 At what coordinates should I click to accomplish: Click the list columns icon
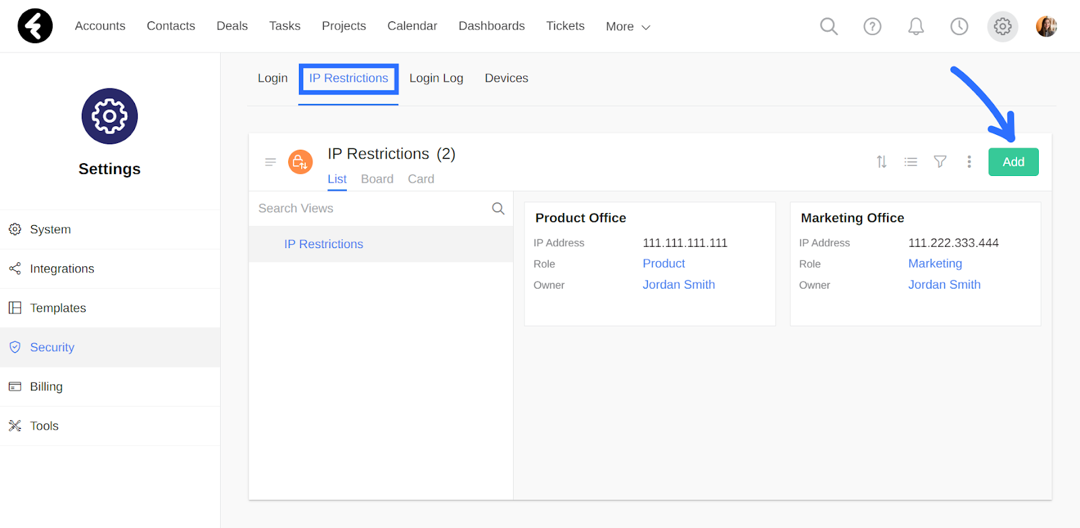[911, 162]
